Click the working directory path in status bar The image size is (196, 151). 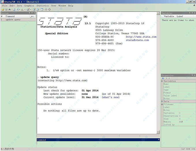pyautogui.click(x=7, y=149)
